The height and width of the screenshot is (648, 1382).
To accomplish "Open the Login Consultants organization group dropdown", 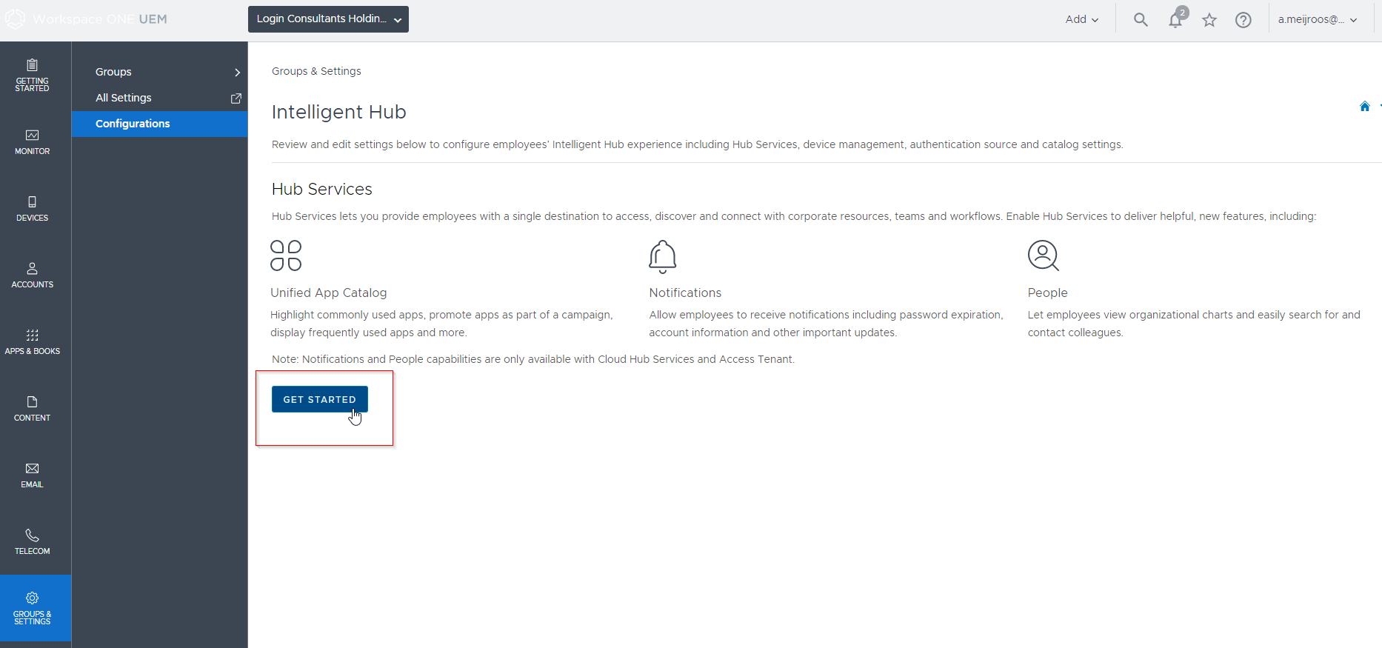I will [328, 19].
